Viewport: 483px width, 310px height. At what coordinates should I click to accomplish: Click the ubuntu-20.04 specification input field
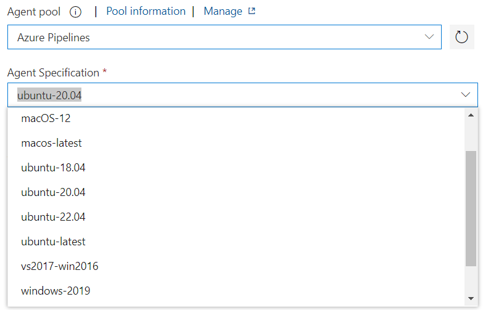coord(242,95)
